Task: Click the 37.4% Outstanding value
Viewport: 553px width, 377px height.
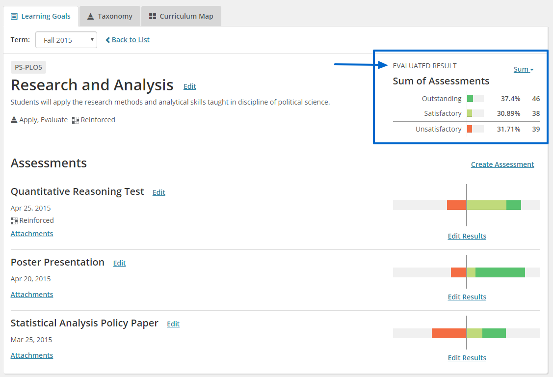Action: point(510,99)
